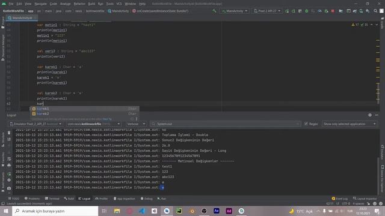385x216 pixels.
Task: Click the Attach Debugger to Android Process icon
Action: (x=326, y=11)
